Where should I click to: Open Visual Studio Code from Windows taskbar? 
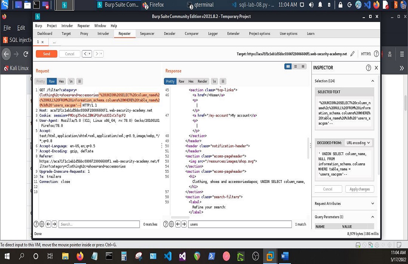168,256
